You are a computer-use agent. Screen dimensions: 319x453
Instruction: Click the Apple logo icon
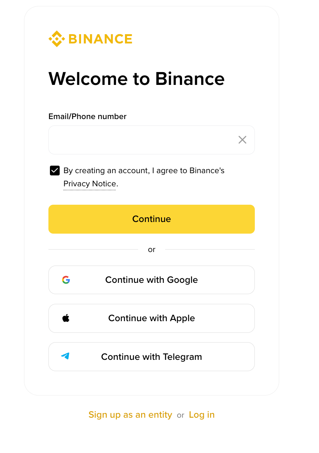click(66, 318)
